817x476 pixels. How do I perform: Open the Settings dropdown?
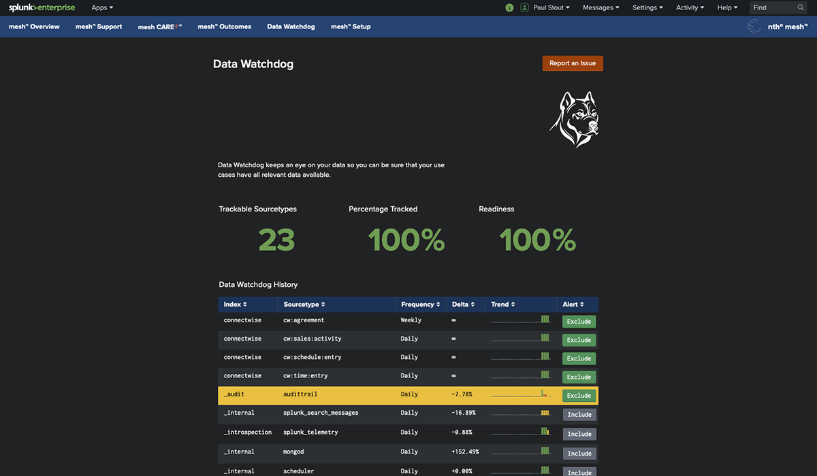pyautogui.click(x=647, y=7)
